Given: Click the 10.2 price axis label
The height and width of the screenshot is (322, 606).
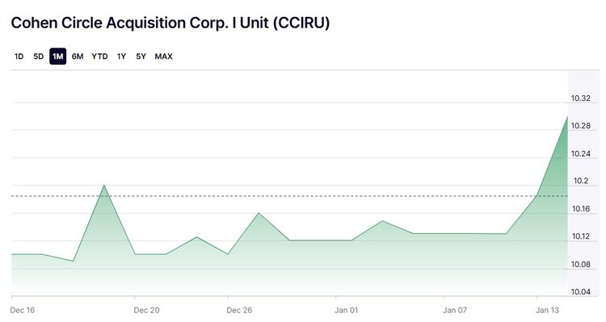Looking at the screenshot, I should coord(581,181).
